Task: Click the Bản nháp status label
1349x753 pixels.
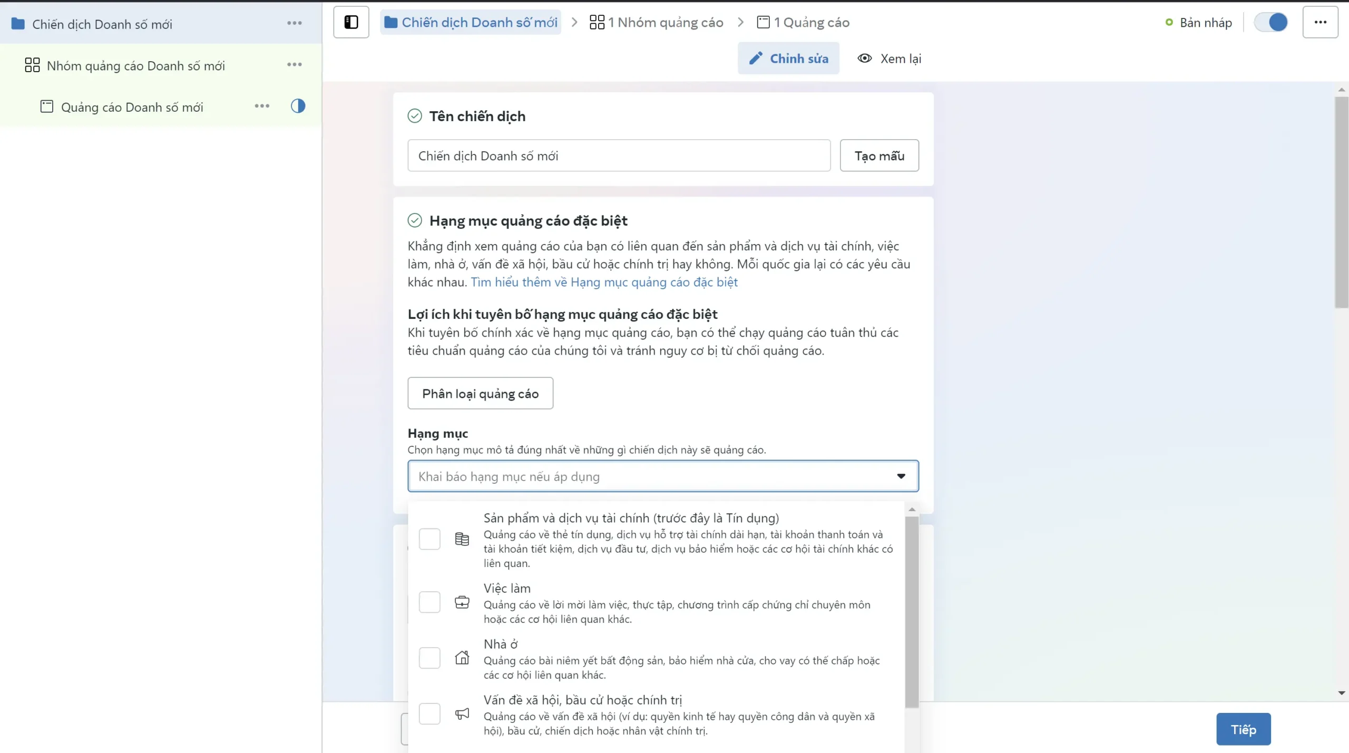Action: (1206, 22)
